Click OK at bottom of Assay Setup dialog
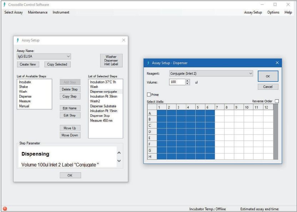 [70, 175]
